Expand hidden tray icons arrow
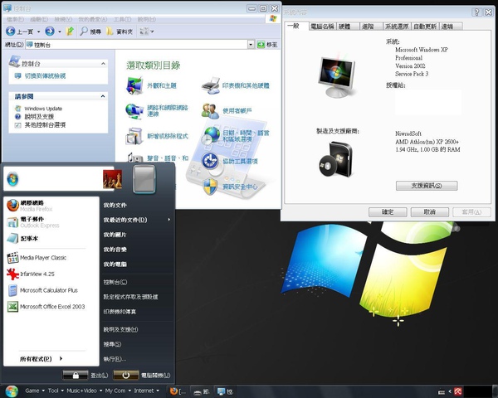Viewport: 498px width, 398px height. (x=449, y=391)
